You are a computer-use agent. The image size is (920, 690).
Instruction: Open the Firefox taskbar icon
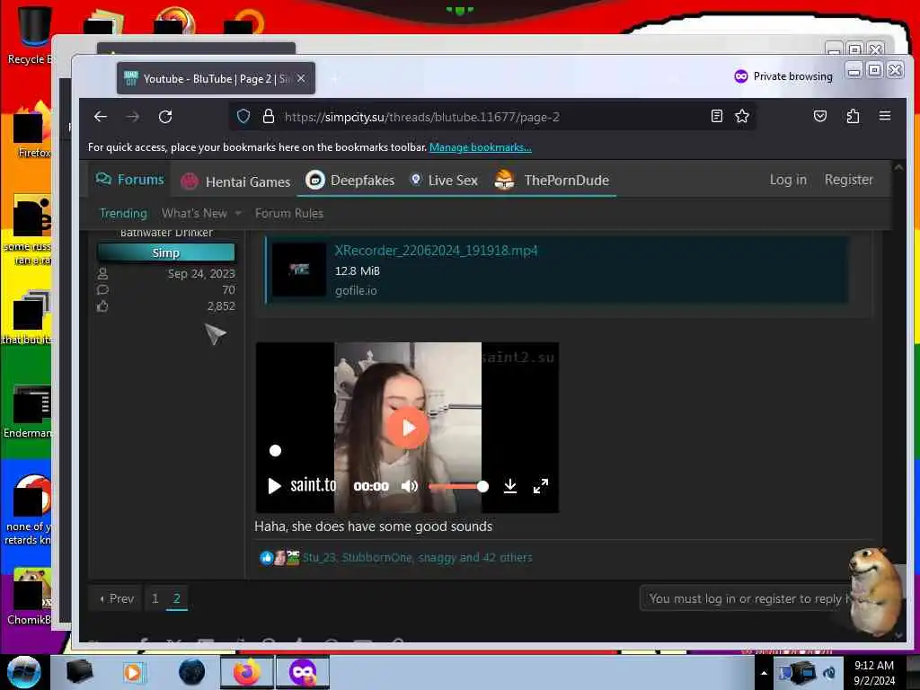point(247,672)
